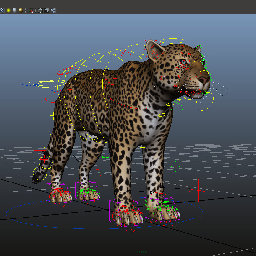The image size is (256, 256).
Task: Click the wireframe cube display icon
Action: coord(40,10)
